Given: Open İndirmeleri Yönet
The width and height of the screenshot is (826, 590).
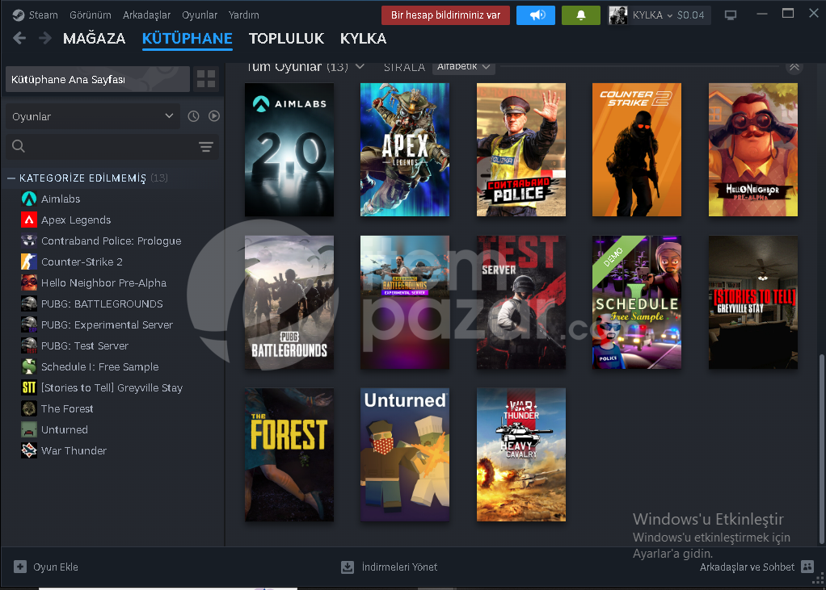Looking at the screenshot, I should pos(399,567).
